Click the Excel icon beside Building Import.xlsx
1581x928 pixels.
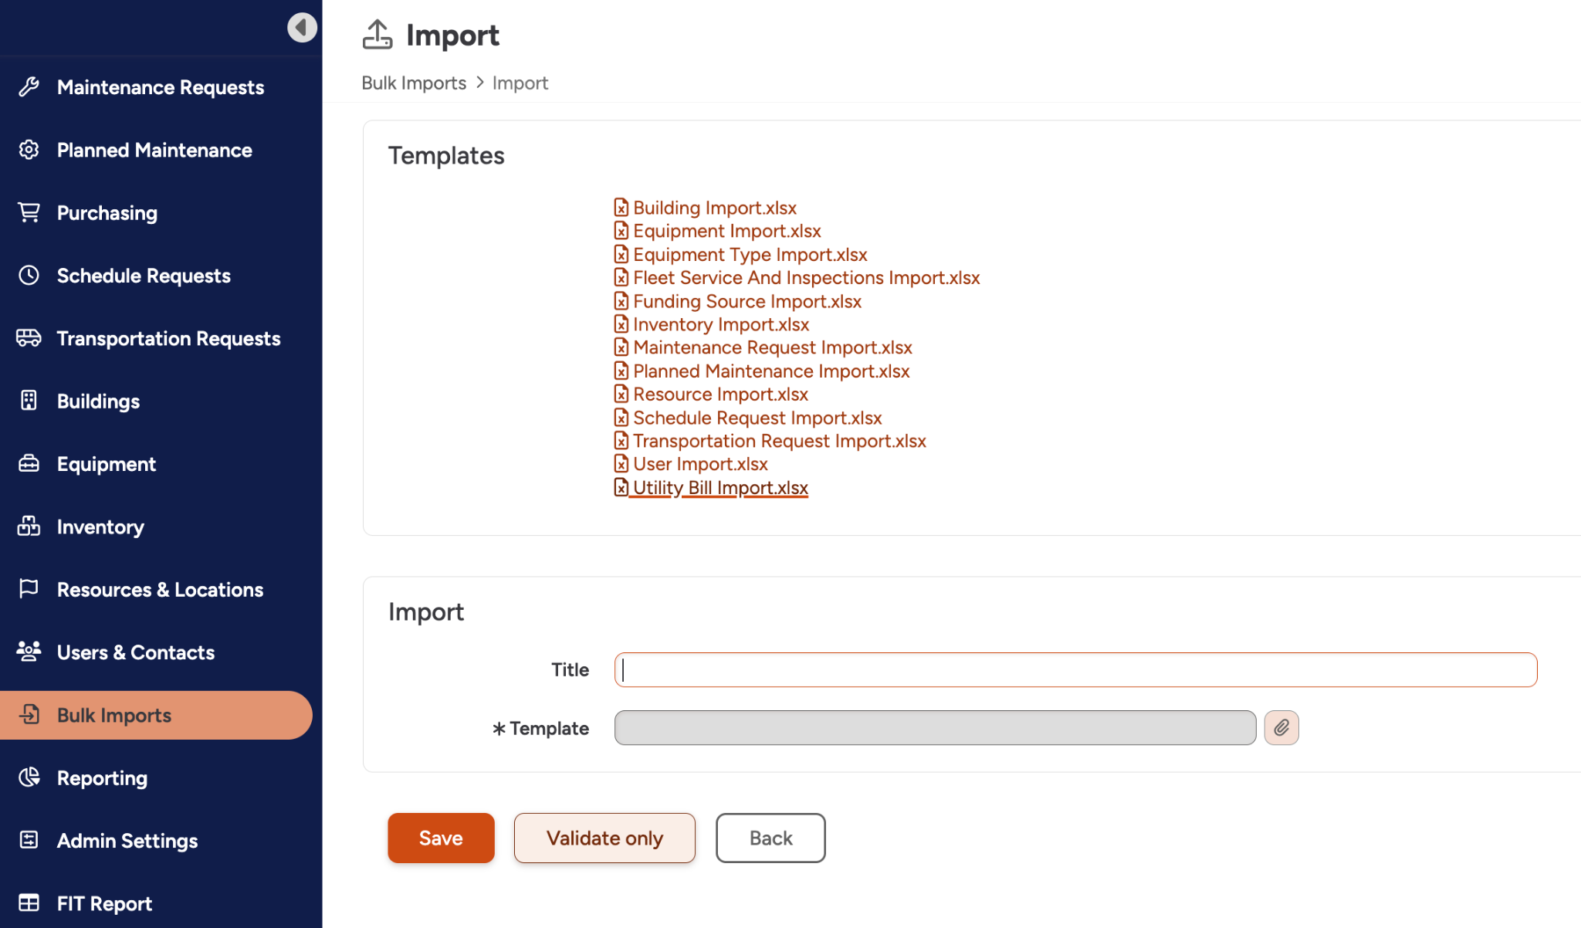click(621, 208)
